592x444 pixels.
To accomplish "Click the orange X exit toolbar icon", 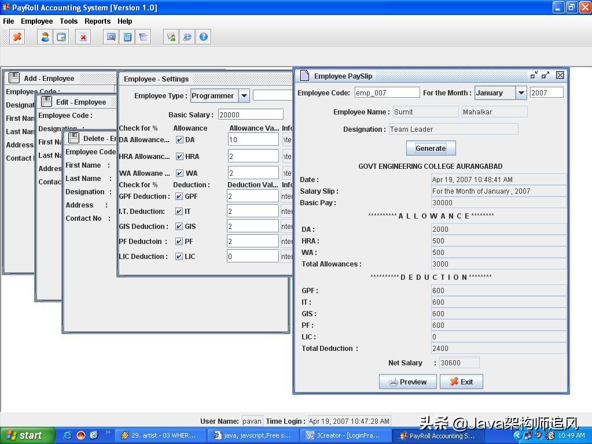I will coord(17,37).
